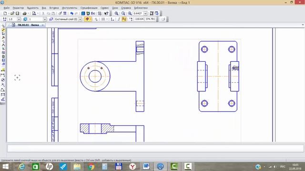The width and height of the screenshot is (305, 171).
Task: Open the snap settings dropdown arrow
Action: (x=91, y=19)
